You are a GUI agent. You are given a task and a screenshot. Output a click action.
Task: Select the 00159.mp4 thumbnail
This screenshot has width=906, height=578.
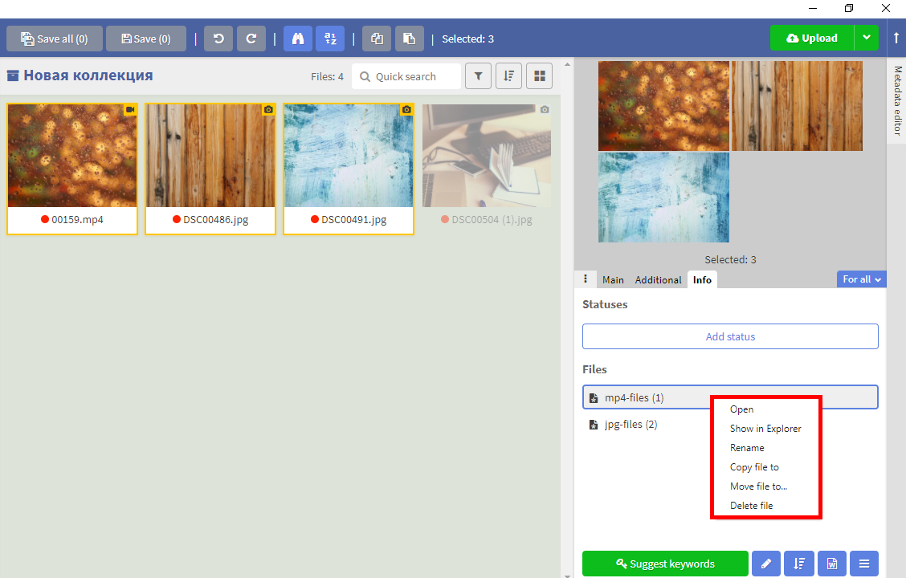(x=72, y=155)
